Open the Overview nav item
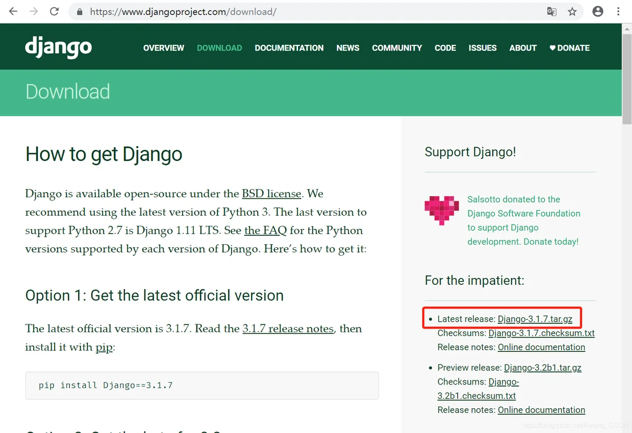 point(164,48)
